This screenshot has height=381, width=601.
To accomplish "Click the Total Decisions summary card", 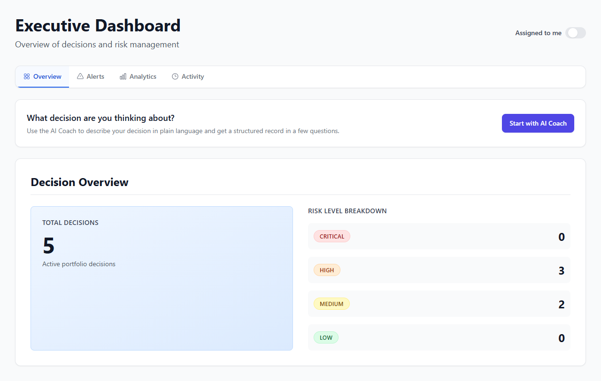I will tap(162, 278).
